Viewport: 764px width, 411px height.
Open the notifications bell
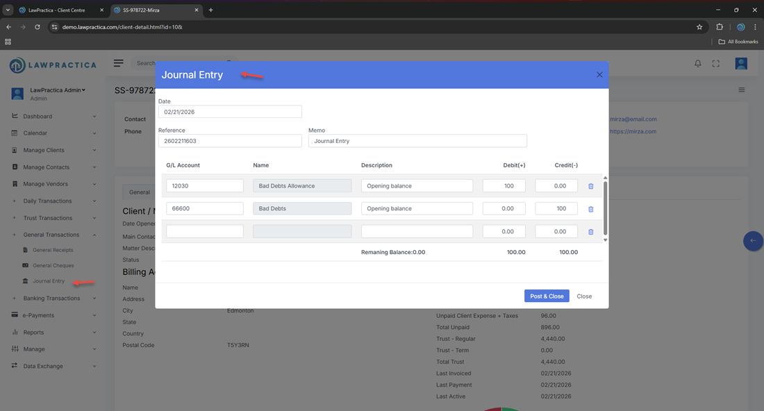coord(698,64)
